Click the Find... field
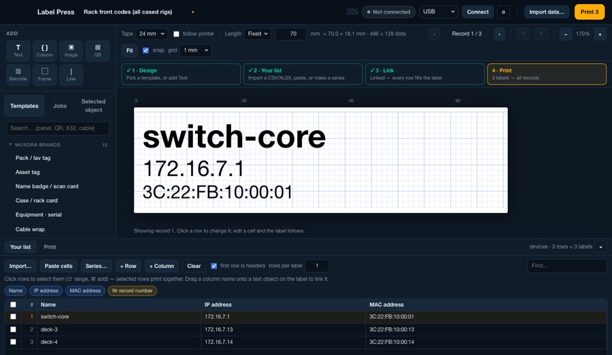Viewport: 612px width, 355px height. point(567,266)
